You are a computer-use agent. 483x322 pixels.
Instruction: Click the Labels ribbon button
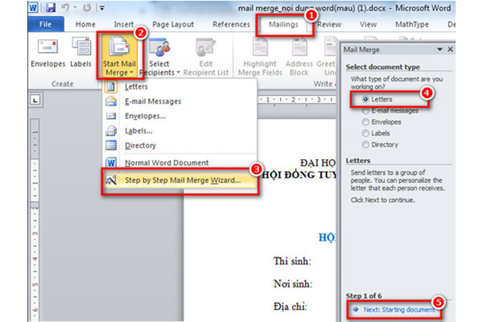coord(80,52)
